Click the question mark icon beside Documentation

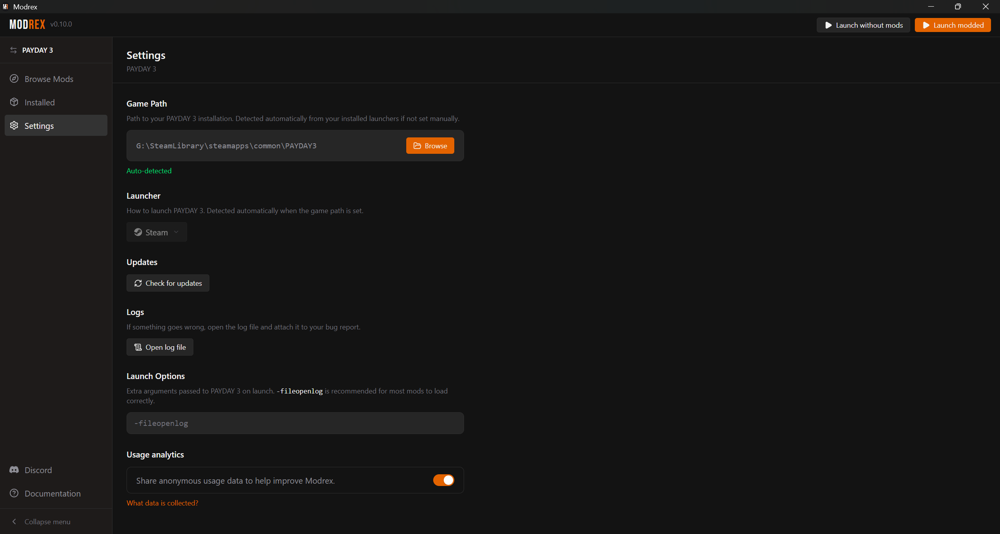[x=14, y=493]
